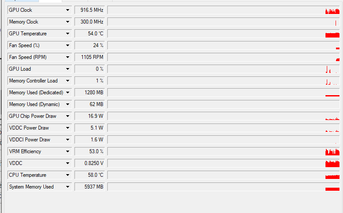Open the Fan Speed (%) dropdown
343x213 pixels.
click(x=67, y=45)
